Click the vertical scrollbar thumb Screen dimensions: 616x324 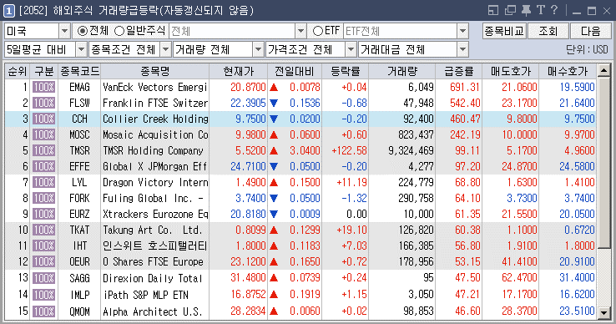click(603, 163)
